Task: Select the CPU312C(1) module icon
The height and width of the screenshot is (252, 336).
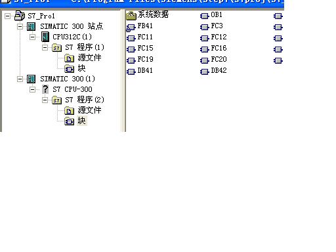Action: (x=45, y=37)
